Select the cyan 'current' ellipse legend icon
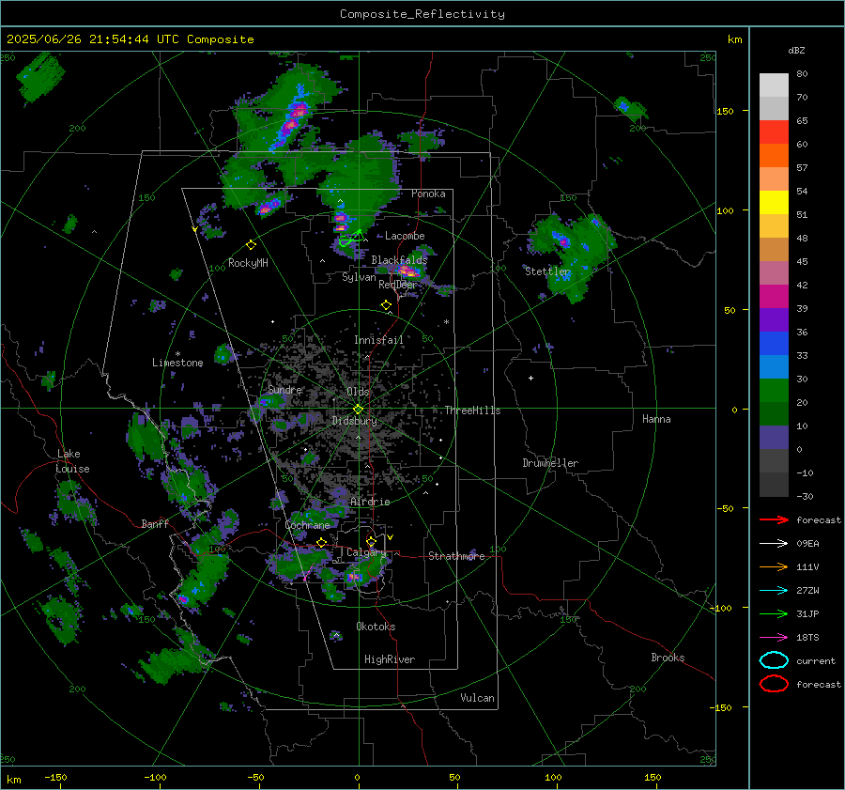The image size is (845, 790). click(x=774, y=660)
